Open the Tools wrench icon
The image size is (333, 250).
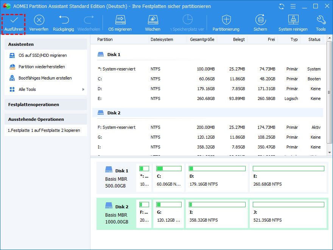(x=321, y=23)
